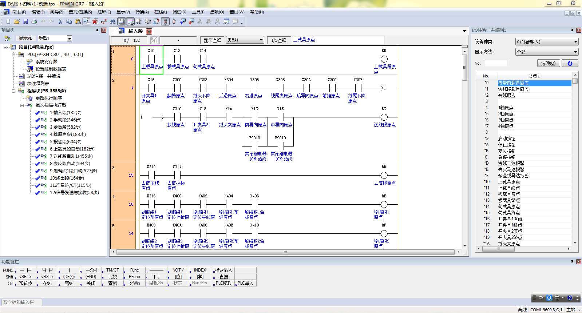This screenshot has height=313, width=582.
Task: Click the help question mark in the IME bar
Action: coord(570,298)
